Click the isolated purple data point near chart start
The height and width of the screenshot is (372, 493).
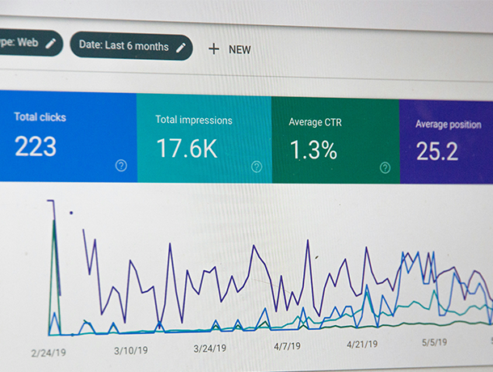pos(71,213)
